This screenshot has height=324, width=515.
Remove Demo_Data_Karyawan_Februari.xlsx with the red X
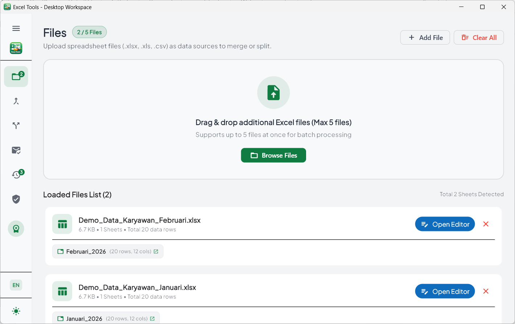coord(486,224)
